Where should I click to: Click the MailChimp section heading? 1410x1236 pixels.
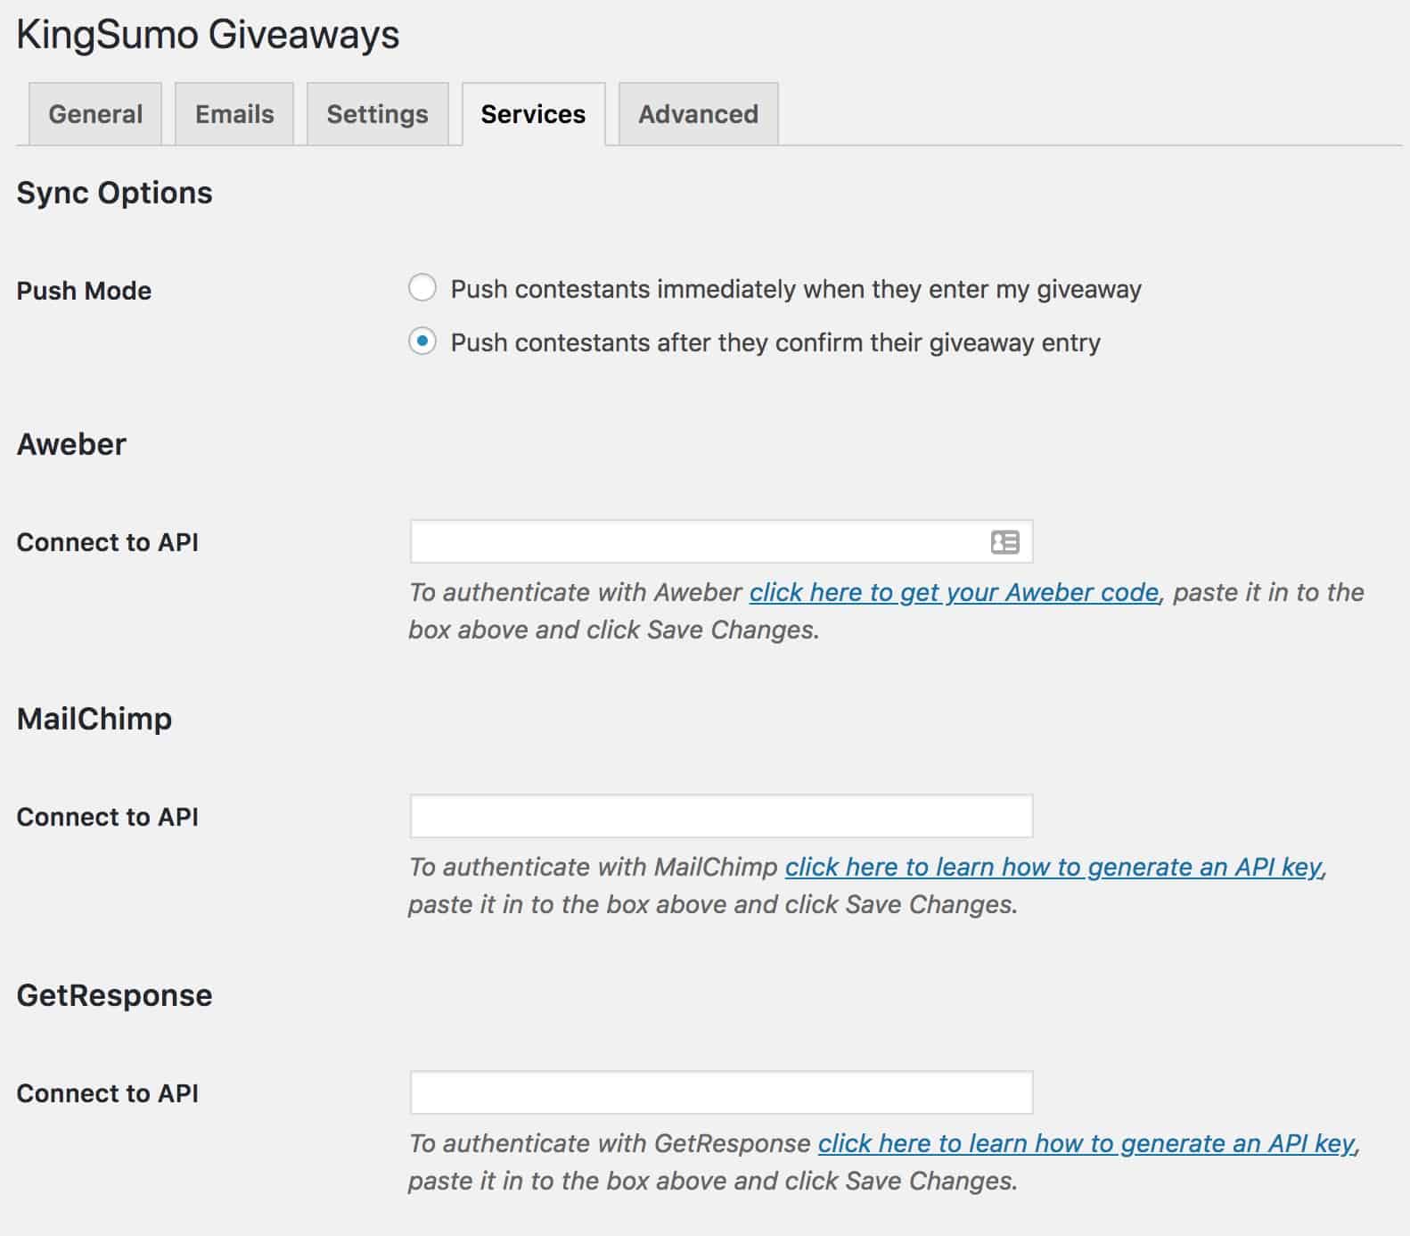94,719
